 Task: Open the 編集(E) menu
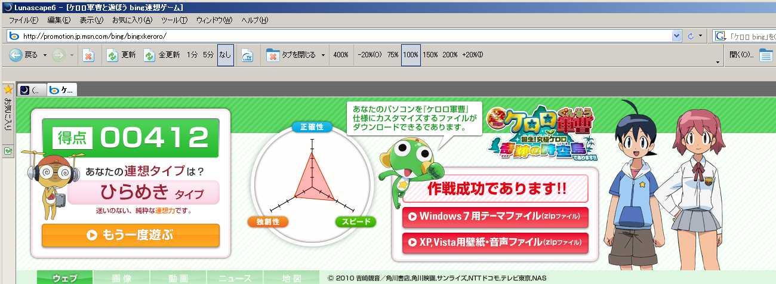(x=59, y=20)
